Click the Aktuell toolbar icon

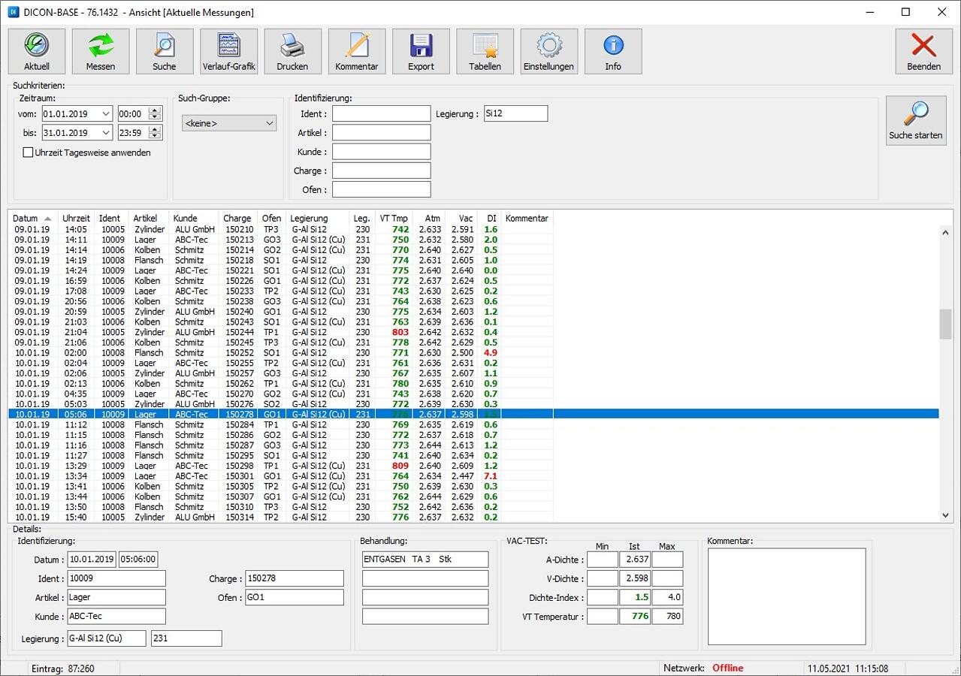click(x=37, y=51)
